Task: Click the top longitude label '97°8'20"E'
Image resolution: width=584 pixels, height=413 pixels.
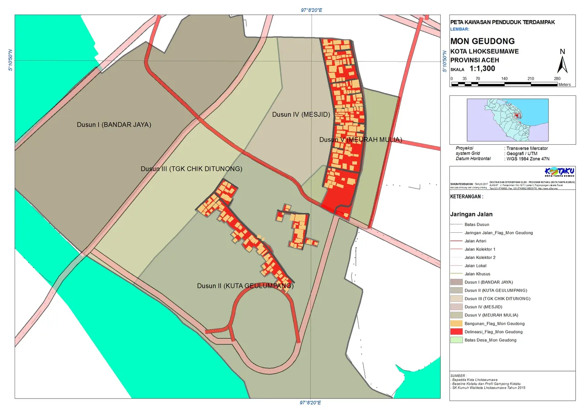Action: pyautogui.click(x=311, y=10)
